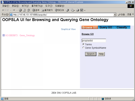Screen dimensions: 135x101
Task: Open the address bar dropdown arrow
Action: (x=115, y=15)
